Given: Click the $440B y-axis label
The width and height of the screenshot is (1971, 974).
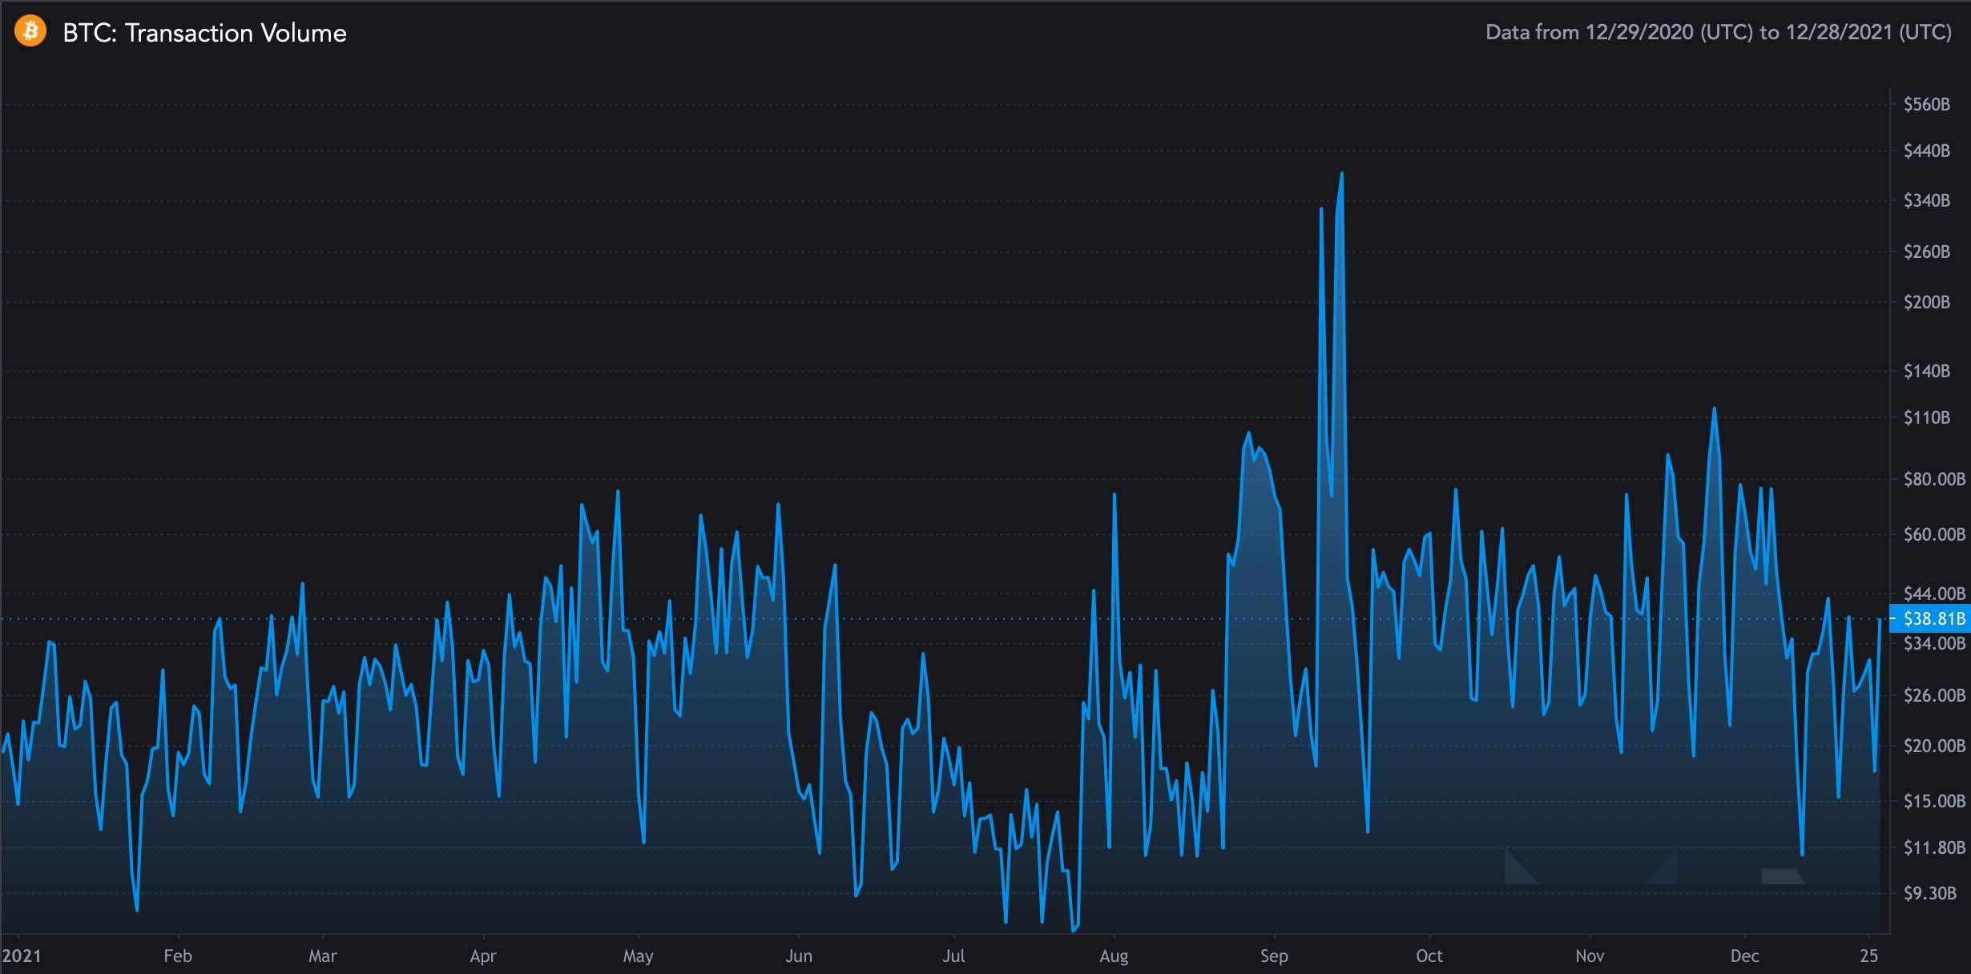Looking at the screenshot, I should pos(1927,151).
